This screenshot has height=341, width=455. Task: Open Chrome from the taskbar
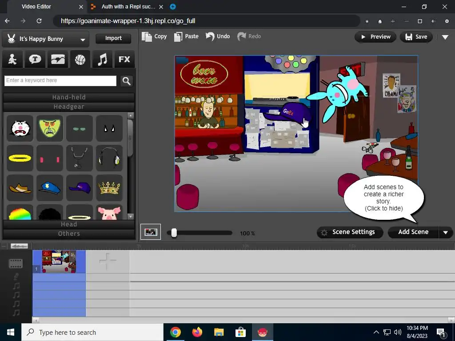pos(175,332)
